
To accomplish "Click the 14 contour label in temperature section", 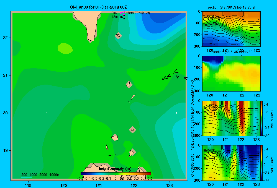I will (235, 40).
